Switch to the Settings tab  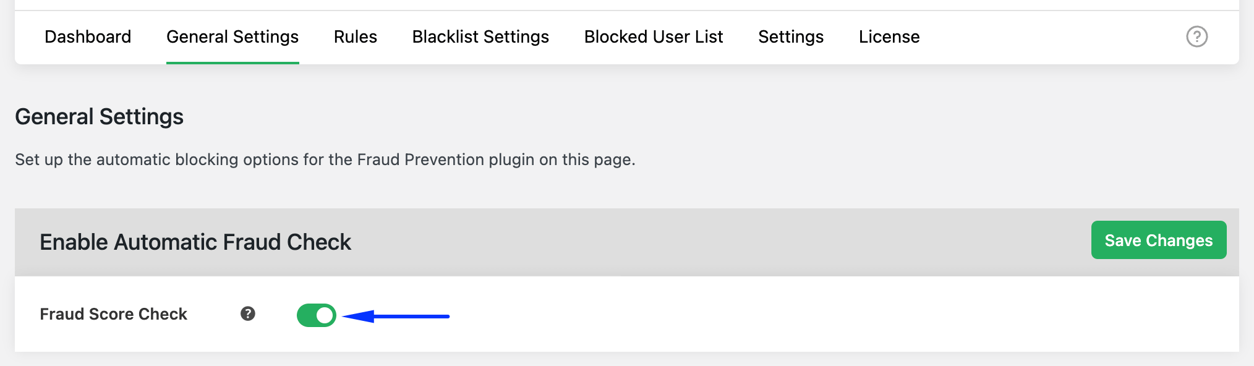pyautogui.click(x=791, y=37)
